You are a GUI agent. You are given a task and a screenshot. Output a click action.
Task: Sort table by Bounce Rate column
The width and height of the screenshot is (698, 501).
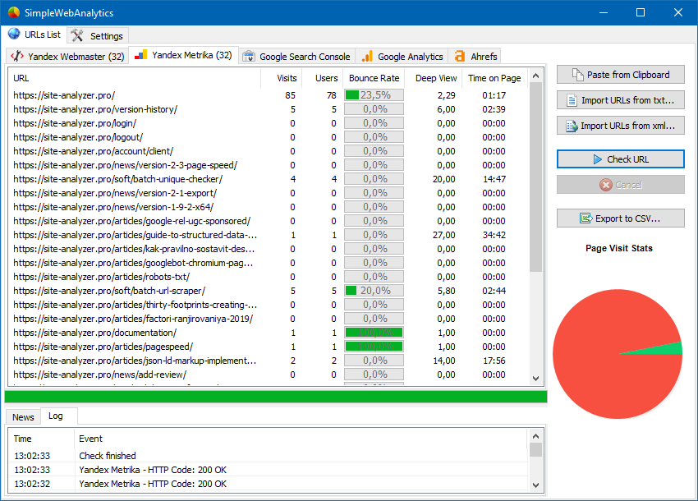click(x=374, y=78)
